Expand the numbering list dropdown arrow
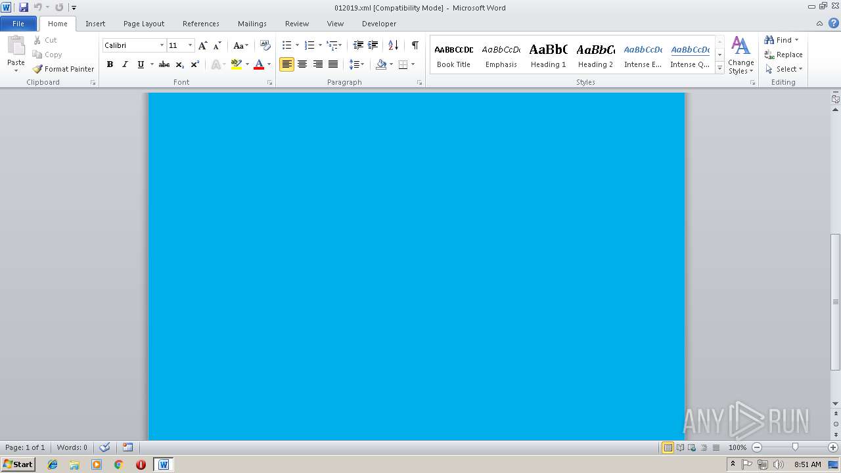 pos(320,45)
